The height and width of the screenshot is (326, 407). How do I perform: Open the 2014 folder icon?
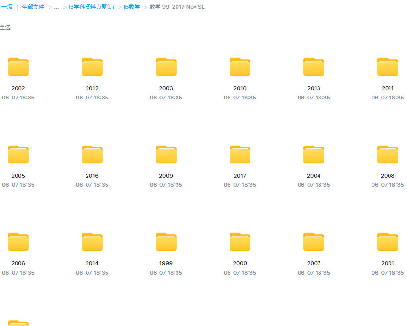coord(92,242)
